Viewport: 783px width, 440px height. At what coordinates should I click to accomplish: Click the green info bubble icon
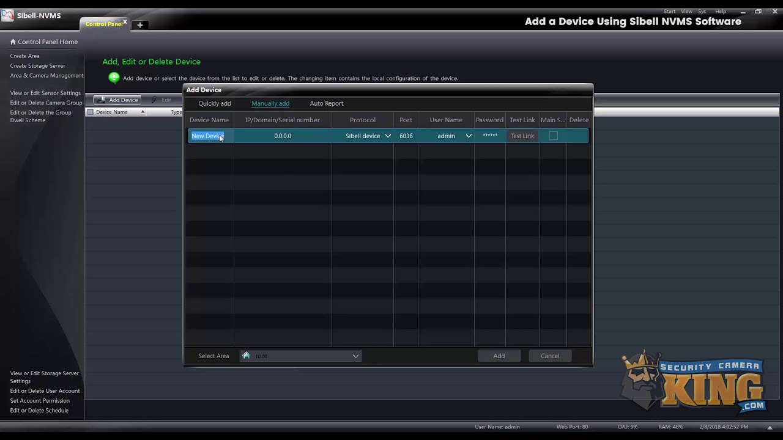(x=114, y=78)
